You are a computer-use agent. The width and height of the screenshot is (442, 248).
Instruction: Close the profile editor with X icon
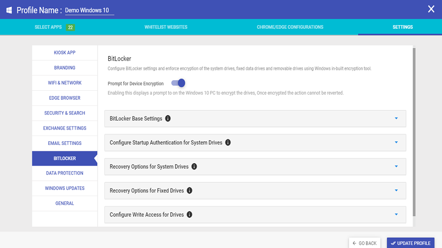pos(431,9)
